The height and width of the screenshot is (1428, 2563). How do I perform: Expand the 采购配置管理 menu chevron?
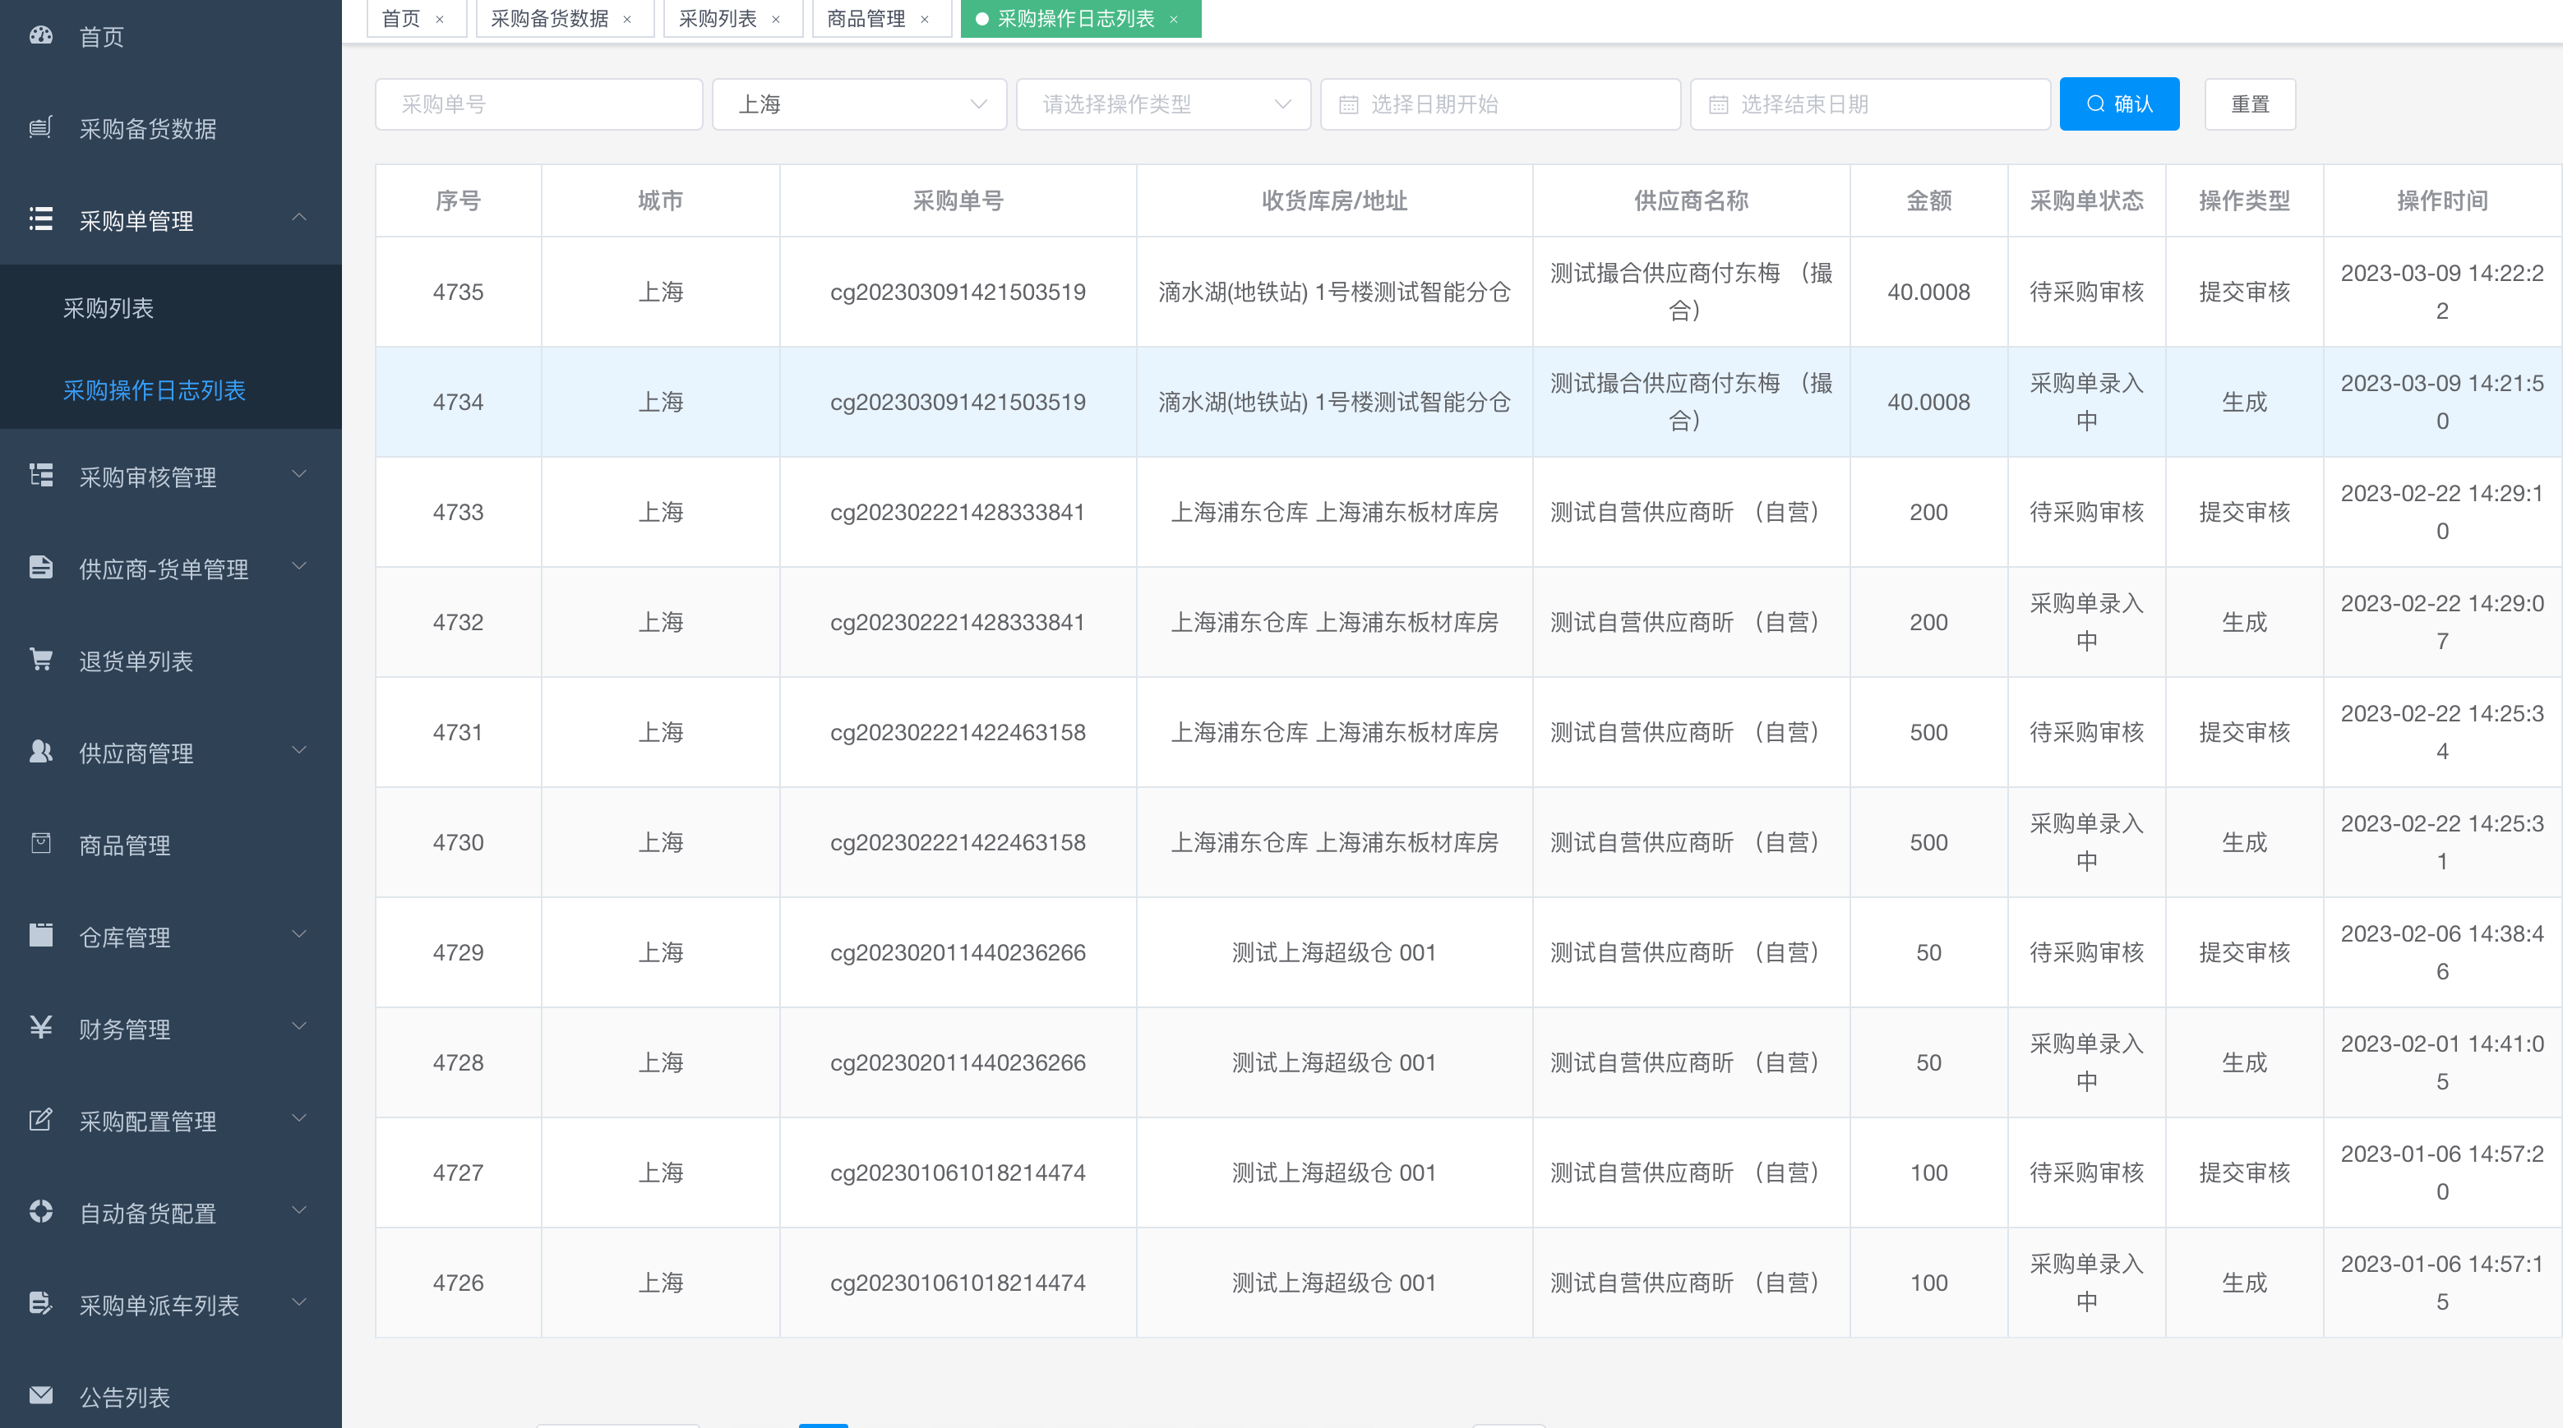(298, 1119)
